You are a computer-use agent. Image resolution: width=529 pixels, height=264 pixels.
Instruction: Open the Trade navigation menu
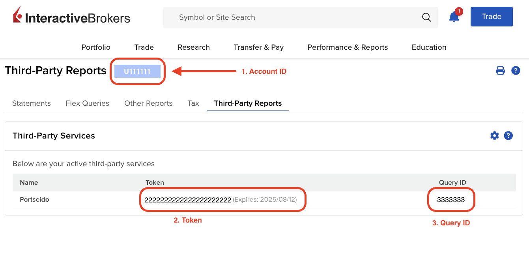pos(144,47)
